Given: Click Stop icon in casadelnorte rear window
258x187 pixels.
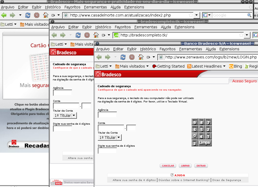Looking at the screenshot, I should click(x=37, y=15).
